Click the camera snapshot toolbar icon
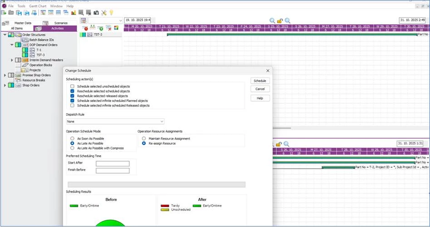The width and height of the screenshot is (430, 227). [96, 13]
